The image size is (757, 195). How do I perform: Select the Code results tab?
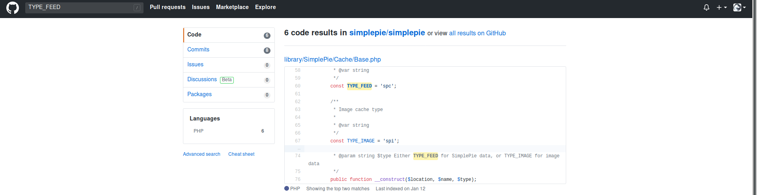click(229, 35)
